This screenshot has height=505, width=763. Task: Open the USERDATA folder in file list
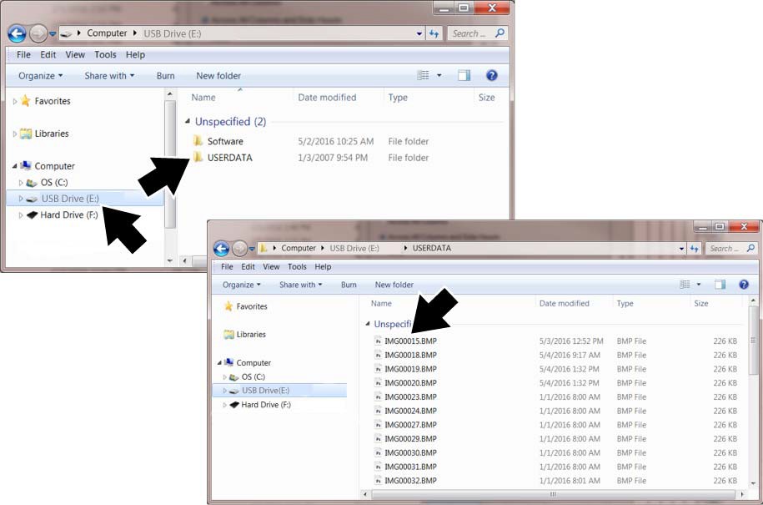(x=228, y=157)
